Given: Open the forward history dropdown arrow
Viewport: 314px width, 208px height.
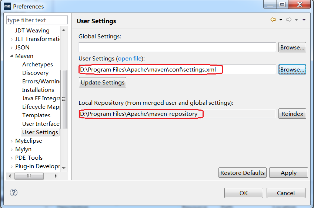Looking at the screenshot, I should (296, 20).
